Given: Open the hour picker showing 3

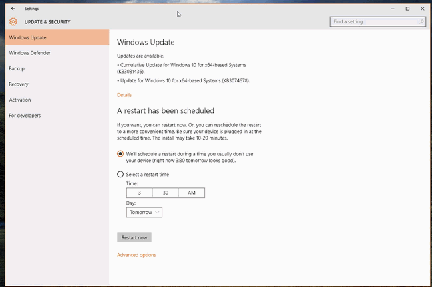Looking at the screenshot, I should pyautogui.click(x=139, y=193).
